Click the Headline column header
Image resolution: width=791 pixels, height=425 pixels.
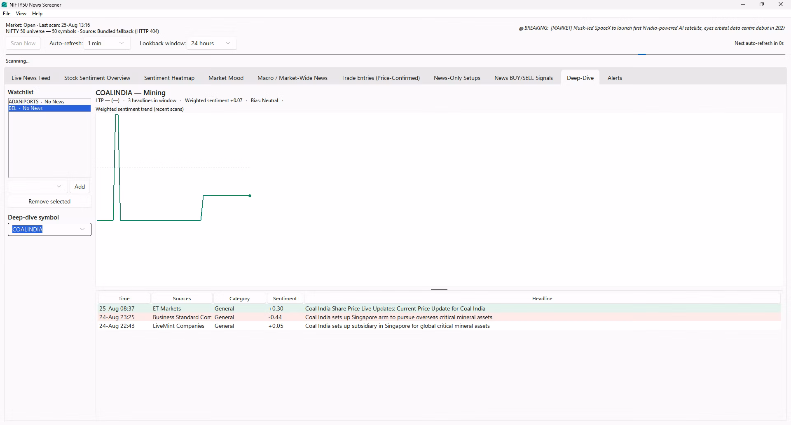click(542, 299)
